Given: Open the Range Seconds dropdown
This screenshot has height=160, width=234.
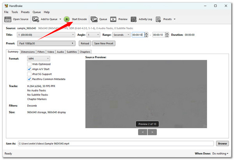Looking at the screenshot, I should pos(121,35).
